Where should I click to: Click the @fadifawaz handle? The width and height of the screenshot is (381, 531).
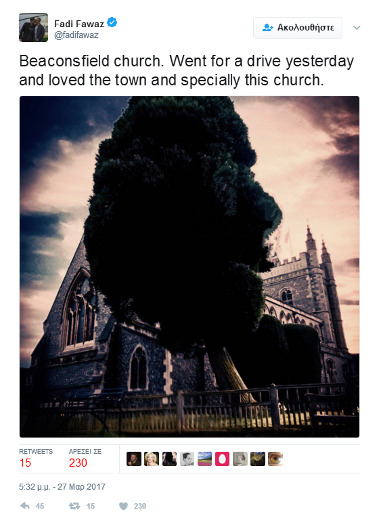coord(76,35)
